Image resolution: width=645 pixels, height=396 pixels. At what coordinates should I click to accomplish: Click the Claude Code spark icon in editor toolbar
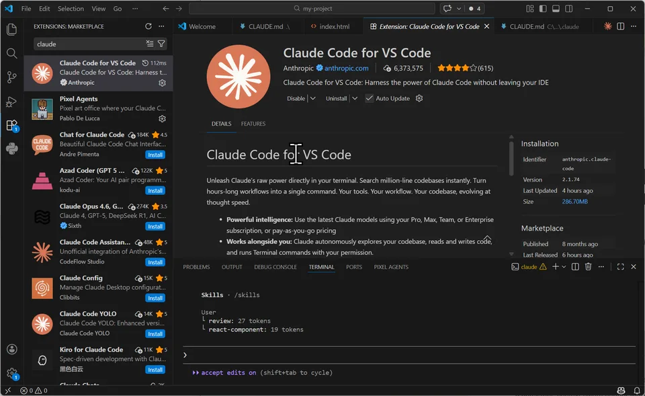[607, 26]
